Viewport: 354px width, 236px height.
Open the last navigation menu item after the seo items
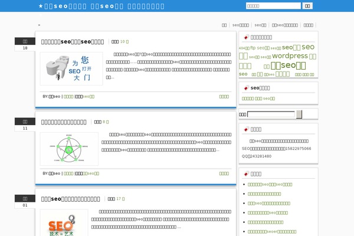[x=309, y=25]
